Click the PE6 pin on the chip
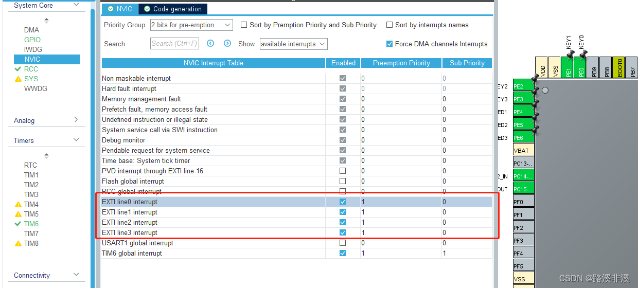The height and width of the screenshot is (288, 638). pyautogui.click(x=524, y=138)
